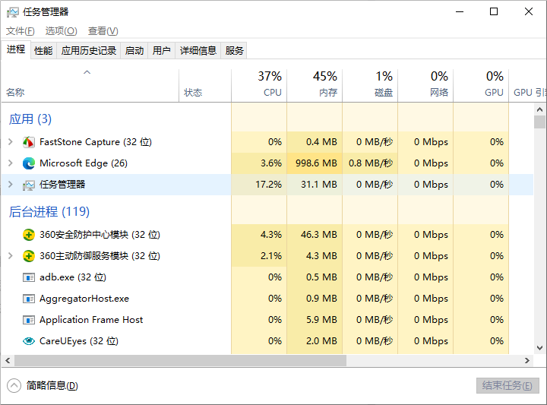Click the FastStone Capture app icon
Image resolution: width=547 pixels, height=405 pixels.
point(29,142)
